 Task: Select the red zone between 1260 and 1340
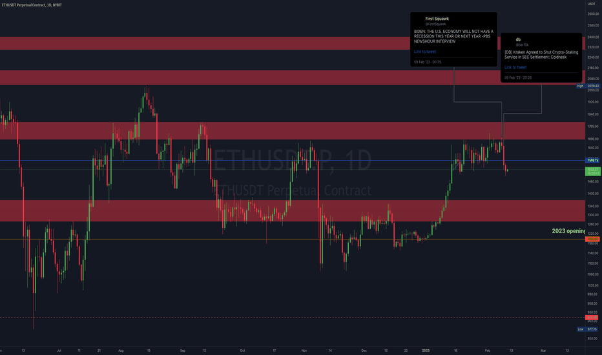point(293,210)
